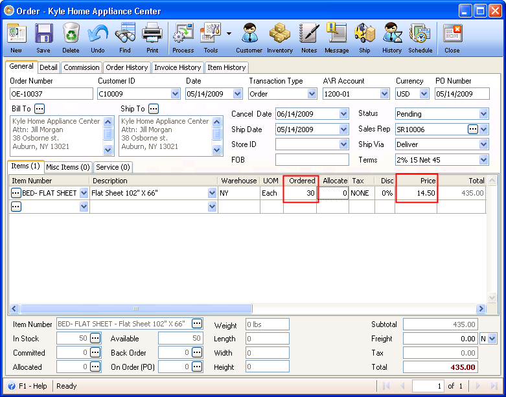The height and width of the screenshot is (397, 506).
Task: Switch to the Detail tab
Action: tap(49, 67)
